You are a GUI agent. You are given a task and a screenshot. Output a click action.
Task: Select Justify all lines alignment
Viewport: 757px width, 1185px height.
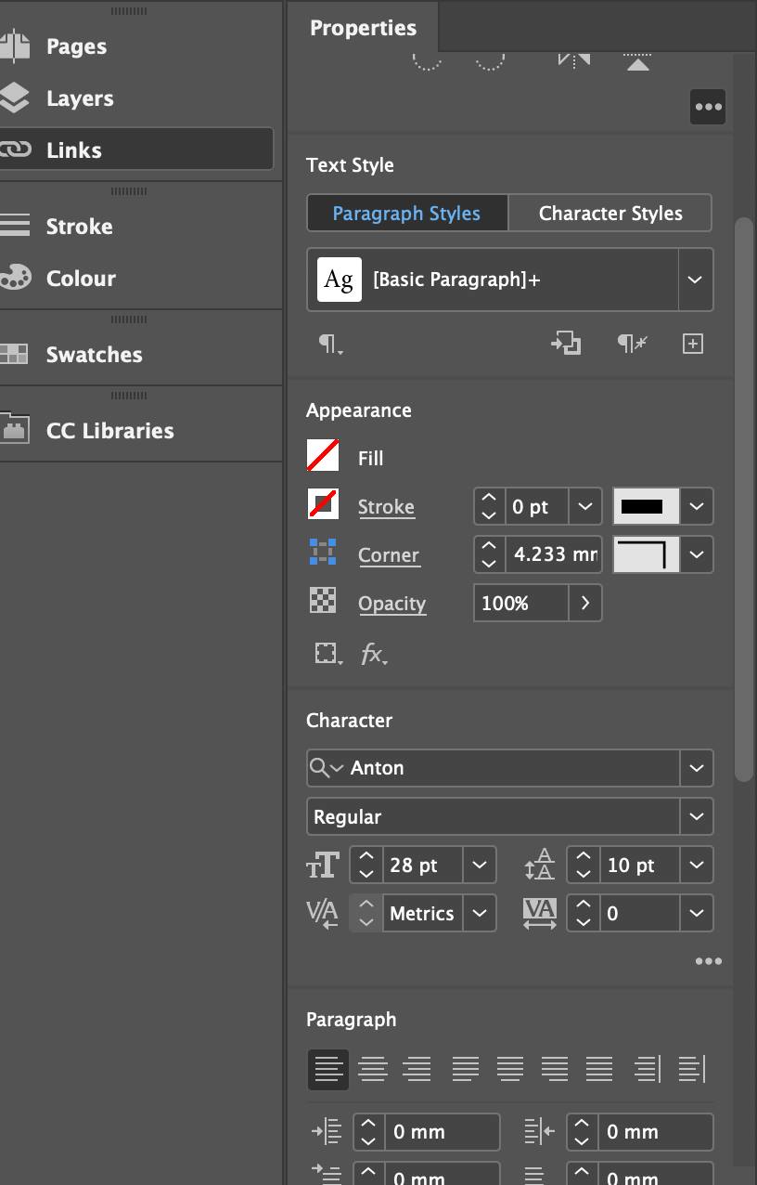coord(599,1069)
